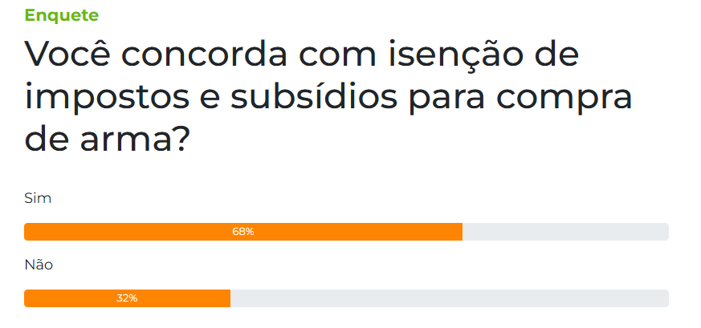Click the green Enquete heading
The width and height of the screenshot is (701, 328).
pos(61,15)
